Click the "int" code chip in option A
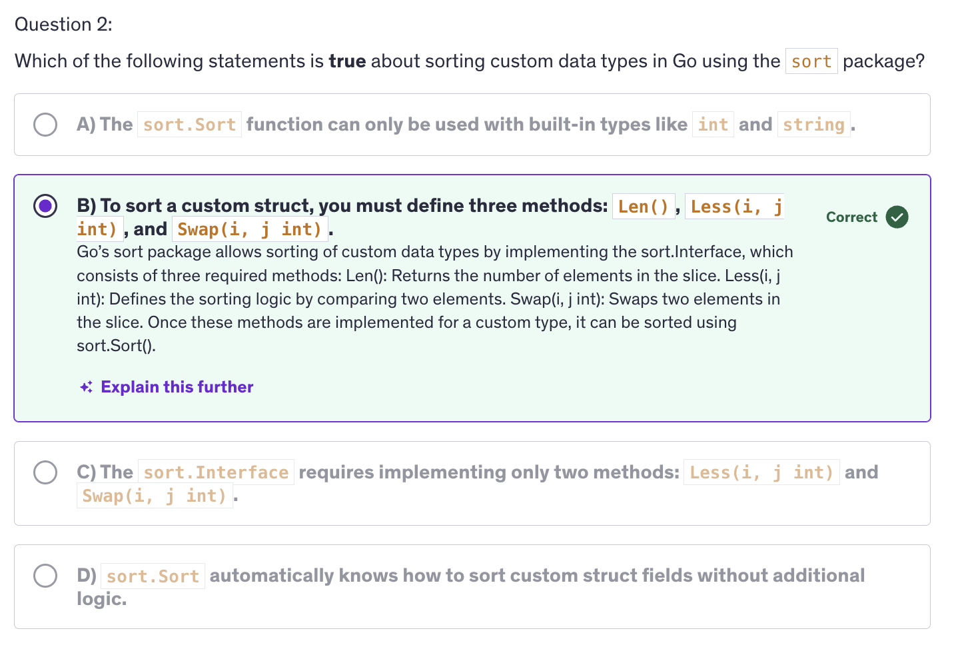The height and width of the screenshot is (649, 954). click(713, 125)
